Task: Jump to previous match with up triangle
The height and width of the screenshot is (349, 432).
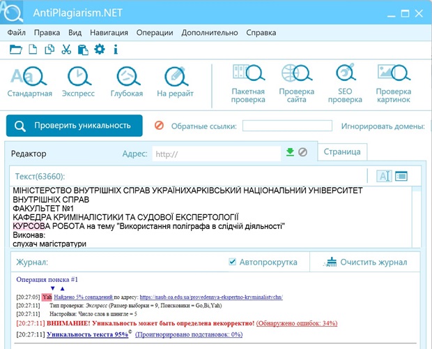Action: point(62,288)
